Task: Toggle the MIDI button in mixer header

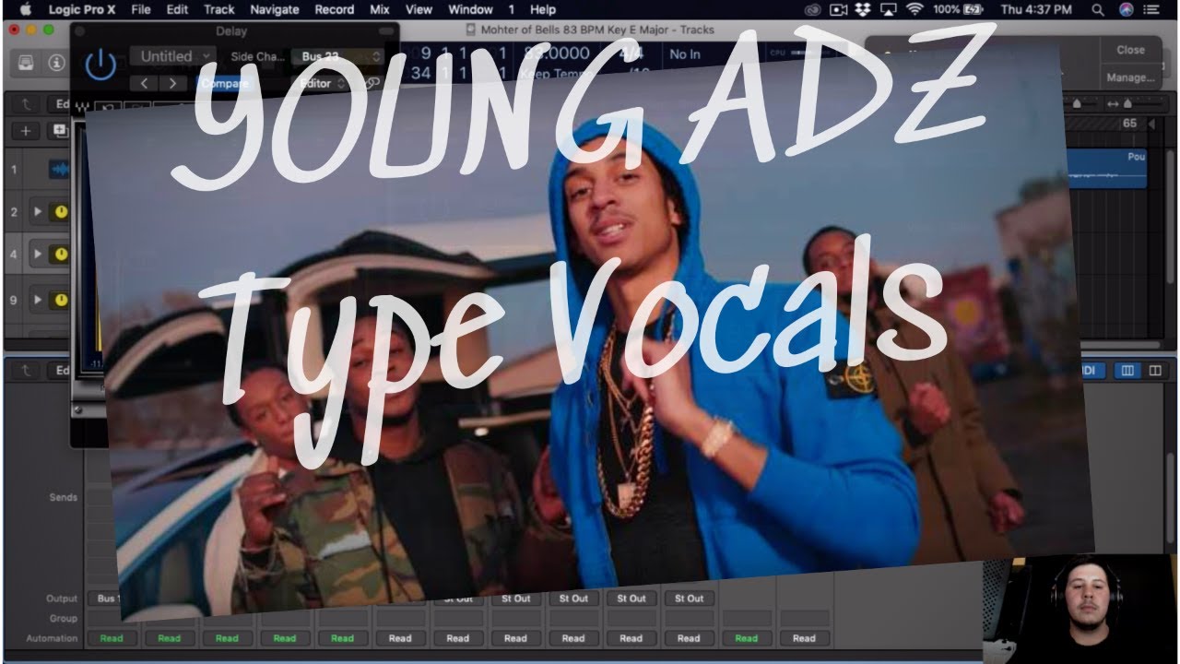Action: tap(1091, 371)
